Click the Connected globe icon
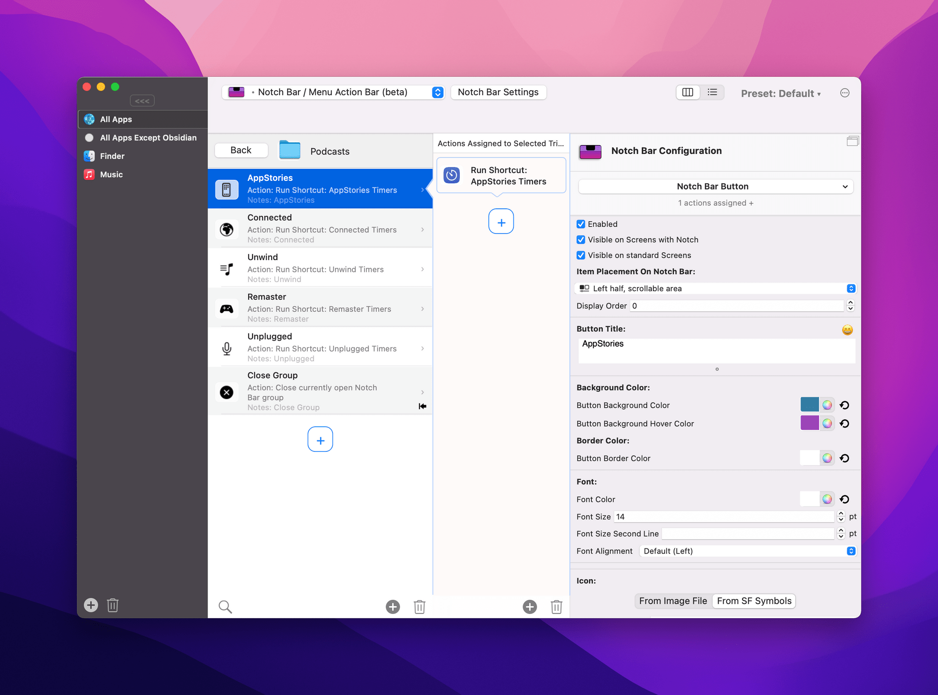 227,229
